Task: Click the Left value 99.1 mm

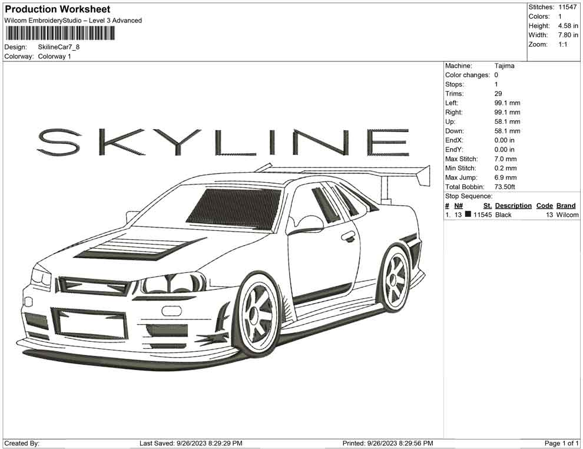Action: pos(507,103)
